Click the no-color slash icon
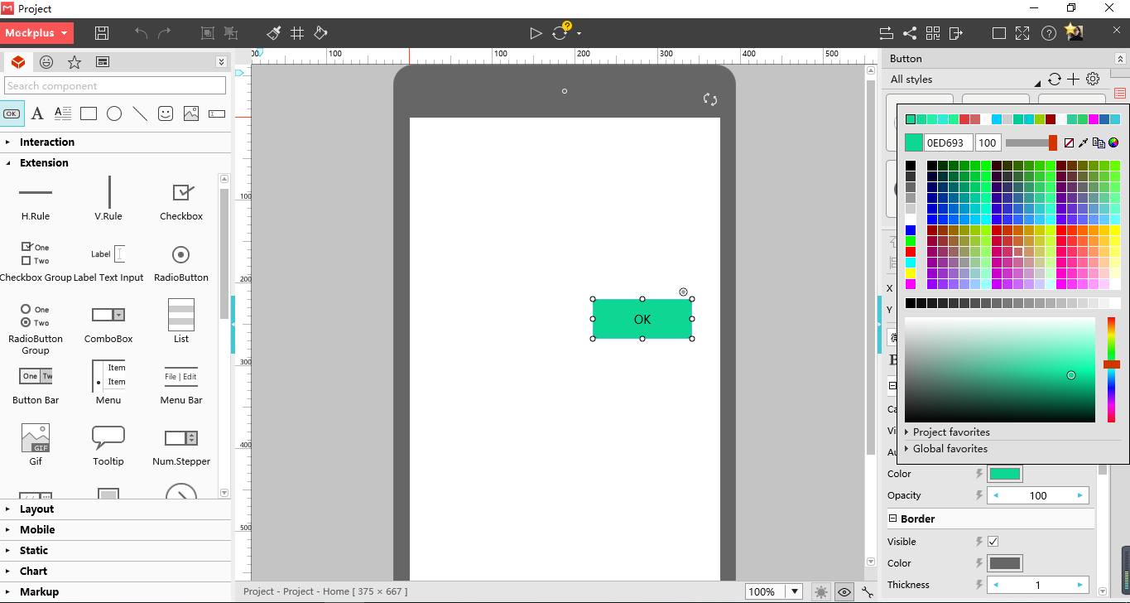 [1069, 142]
